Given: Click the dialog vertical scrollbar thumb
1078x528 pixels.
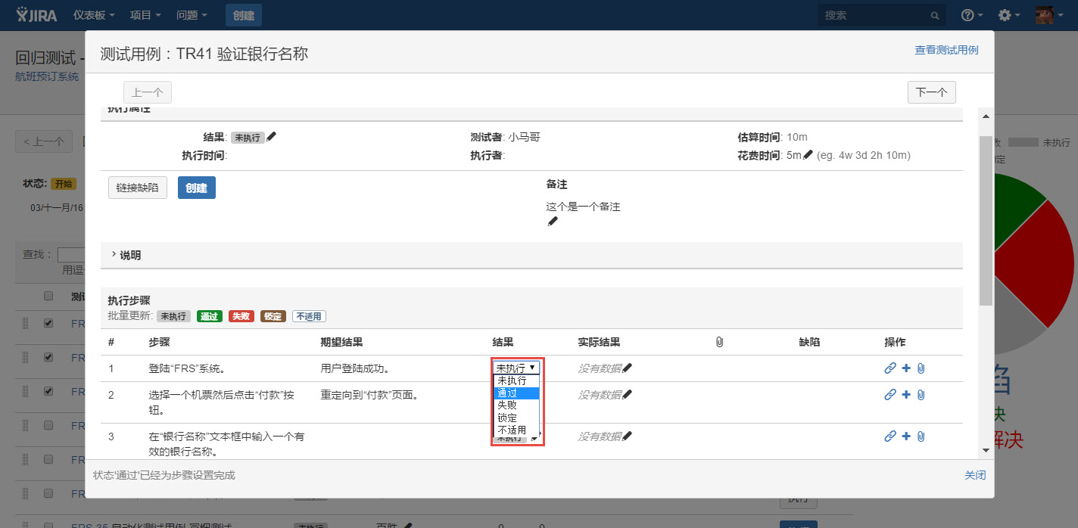Looking at the screenshot, I should tap(986, 221).
